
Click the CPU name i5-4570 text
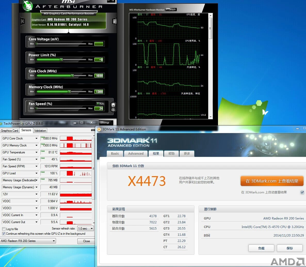(273, 227)
